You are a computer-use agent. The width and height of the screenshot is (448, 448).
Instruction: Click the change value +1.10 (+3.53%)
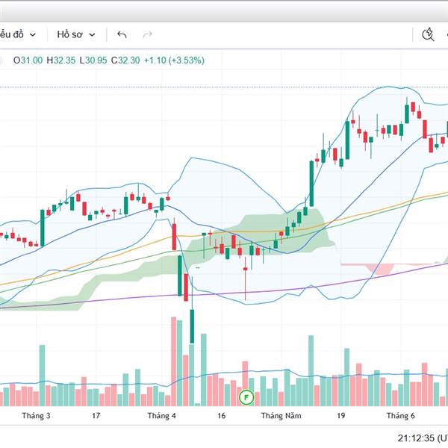point(174,60)
